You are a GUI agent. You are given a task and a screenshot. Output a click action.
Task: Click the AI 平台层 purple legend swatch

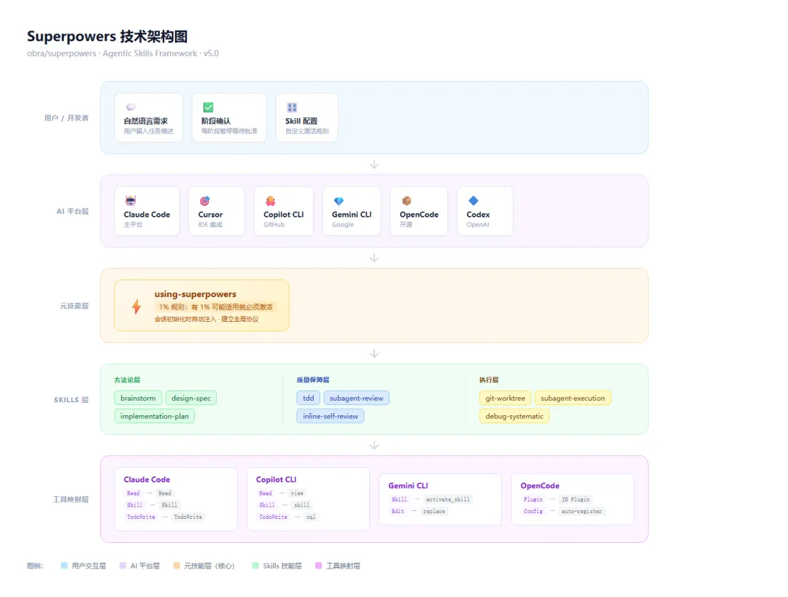point(123,566)
